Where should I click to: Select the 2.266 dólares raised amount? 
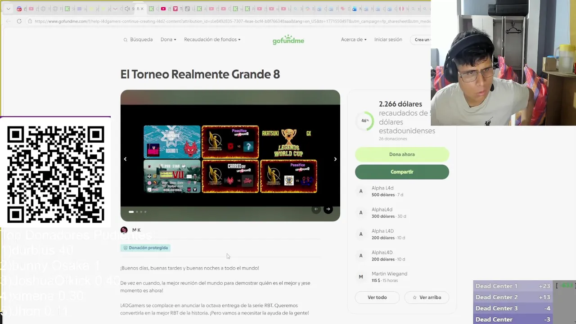pos(400,104)
